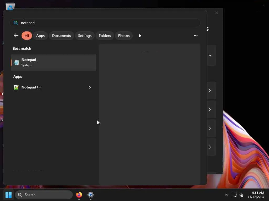Close the background window with X
Viewport: 269px width, 201px height.
coord(217,13)
